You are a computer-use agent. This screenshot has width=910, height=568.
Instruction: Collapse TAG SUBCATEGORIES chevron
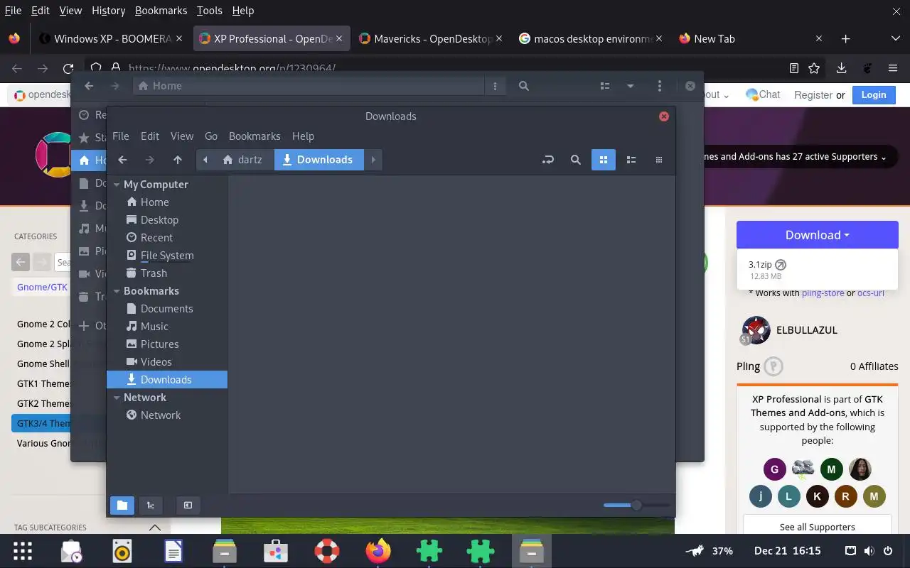[x=154, y=528]
